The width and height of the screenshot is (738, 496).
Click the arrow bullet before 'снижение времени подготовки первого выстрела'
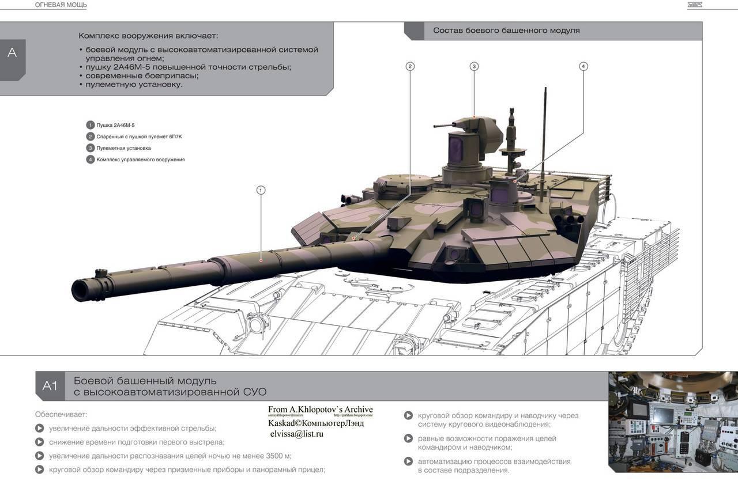point(39,442)
